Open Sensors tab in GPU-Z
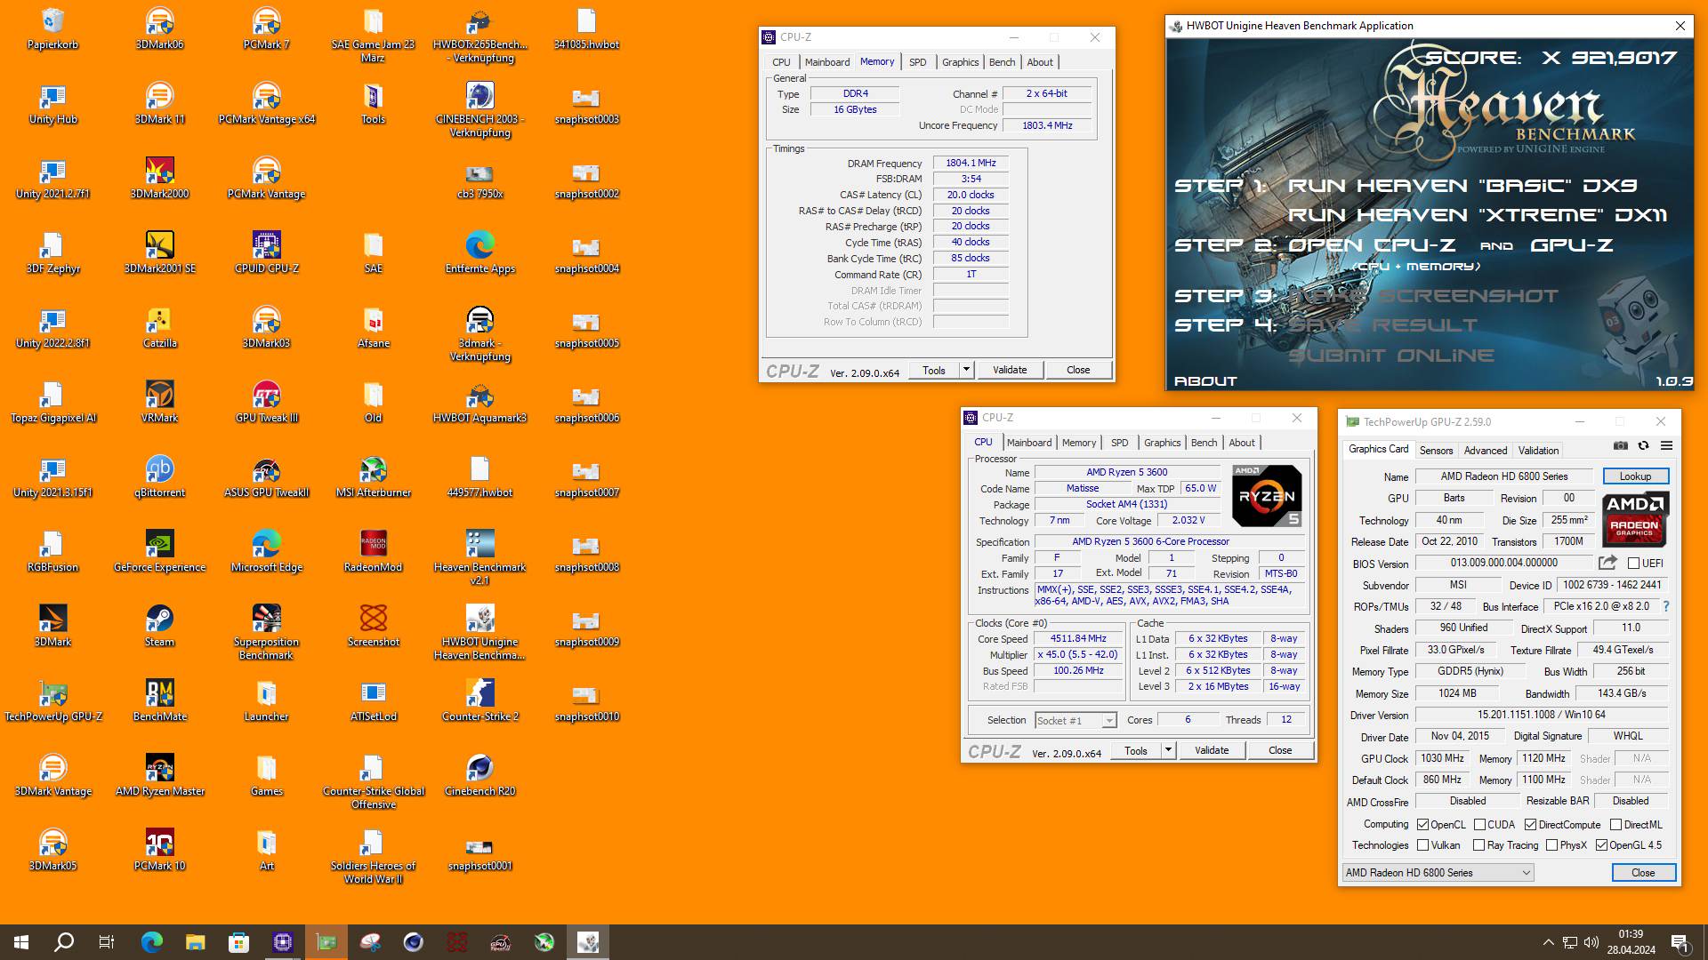 tap(1436, 451)
